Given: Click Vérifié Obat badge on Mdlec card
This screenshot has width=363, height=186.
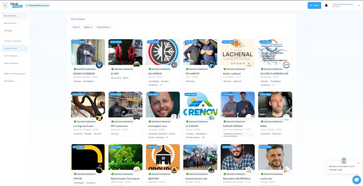Looking at the screenshot, I should (266, 94).
